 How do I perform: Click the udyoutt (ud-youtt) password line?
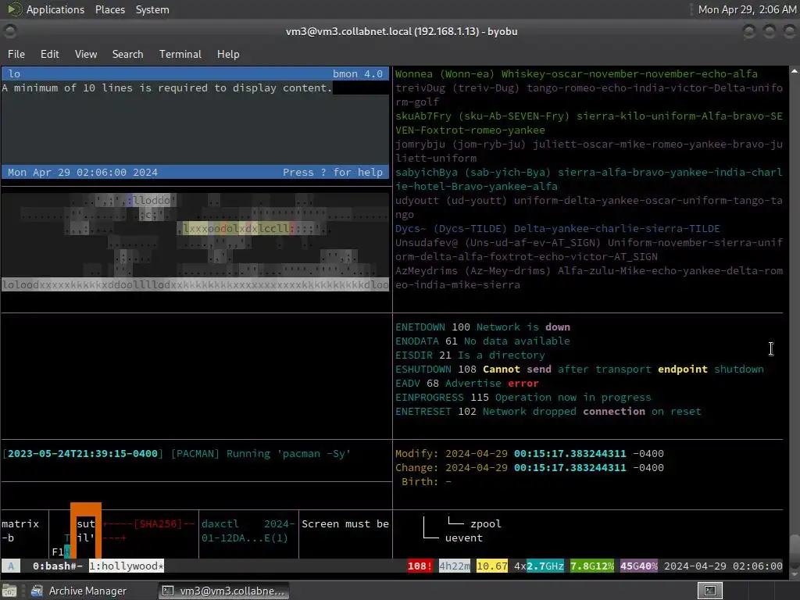589,208
